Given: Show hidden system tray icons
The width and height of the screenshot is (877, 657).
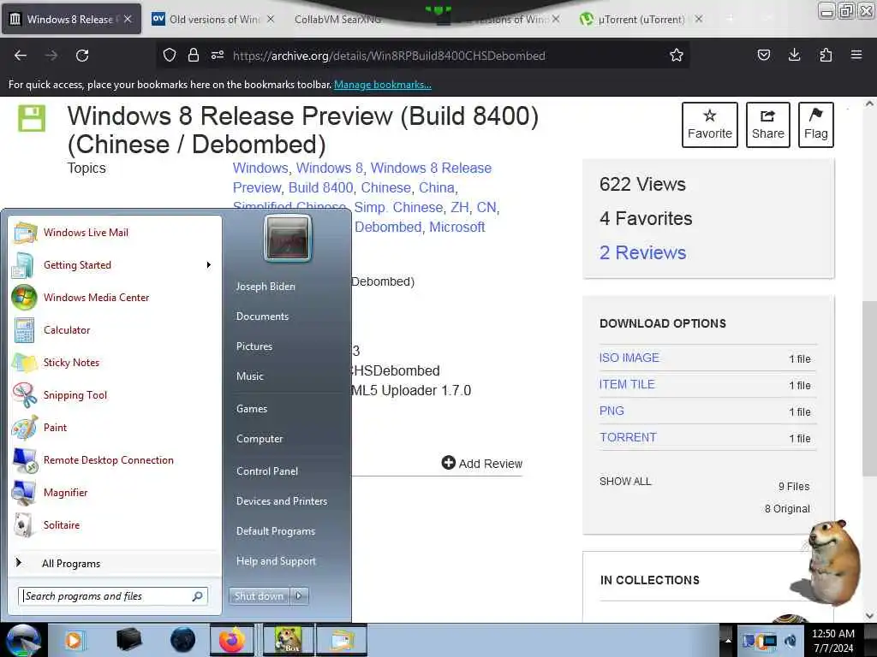Looking at the screenshot, I should tap(728, 641).
